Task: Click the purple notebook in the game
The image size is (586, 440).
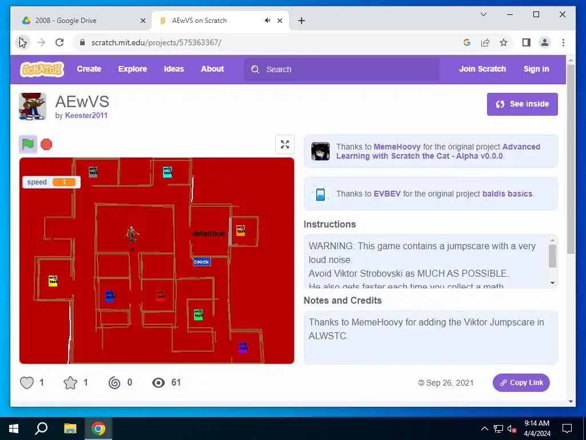Action: tap(243, 347)
